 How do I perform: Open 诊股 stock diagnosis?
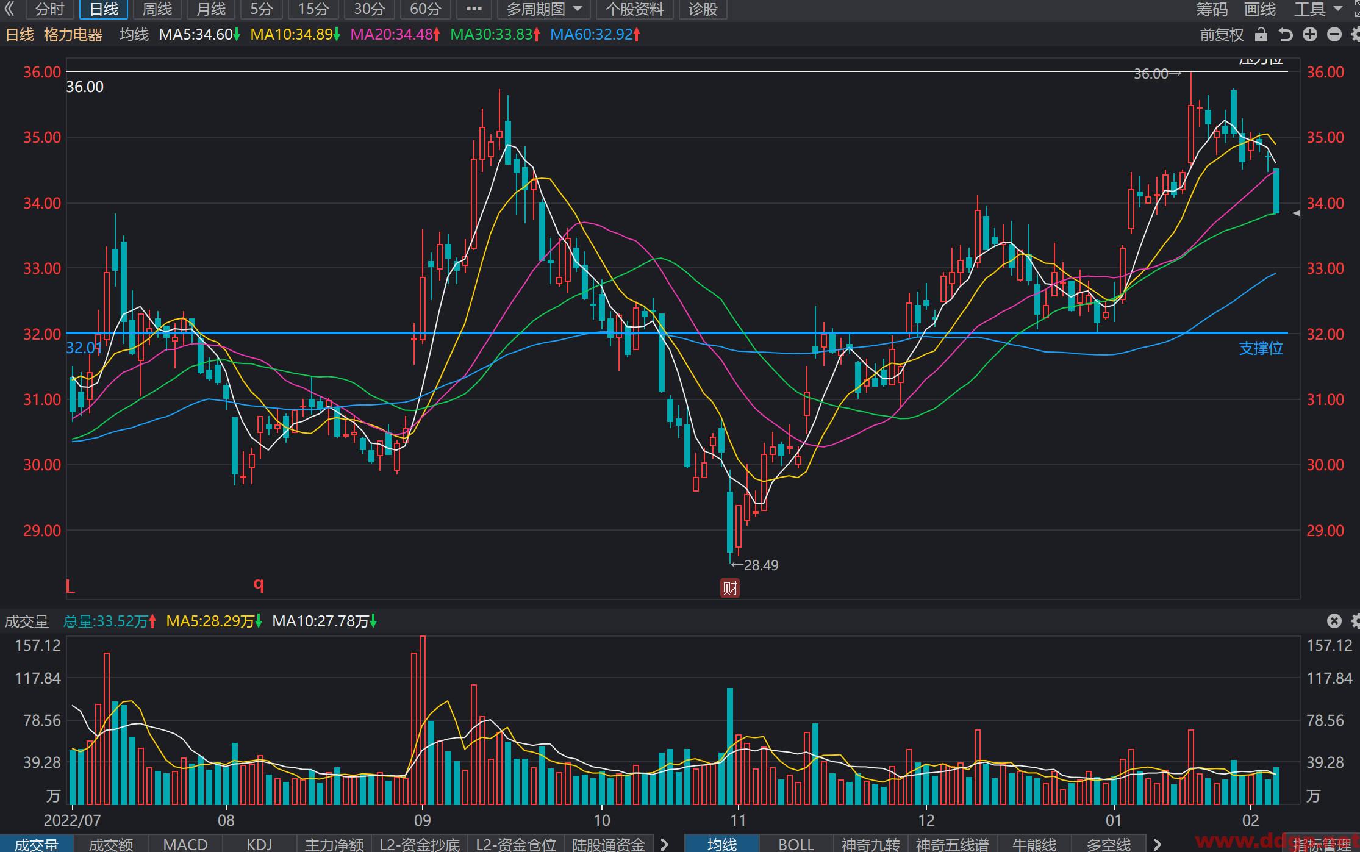pos(703,9)
